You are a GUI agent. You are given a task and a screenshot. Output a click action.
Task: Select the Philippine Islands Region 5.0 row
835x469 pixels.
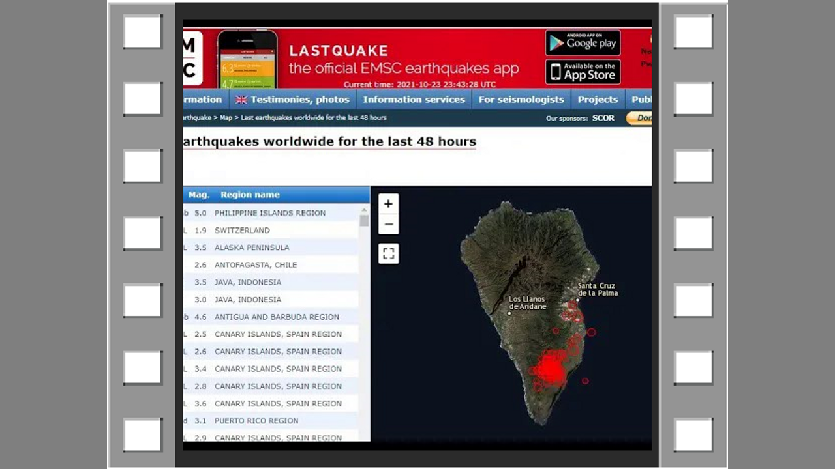(269, 213)
